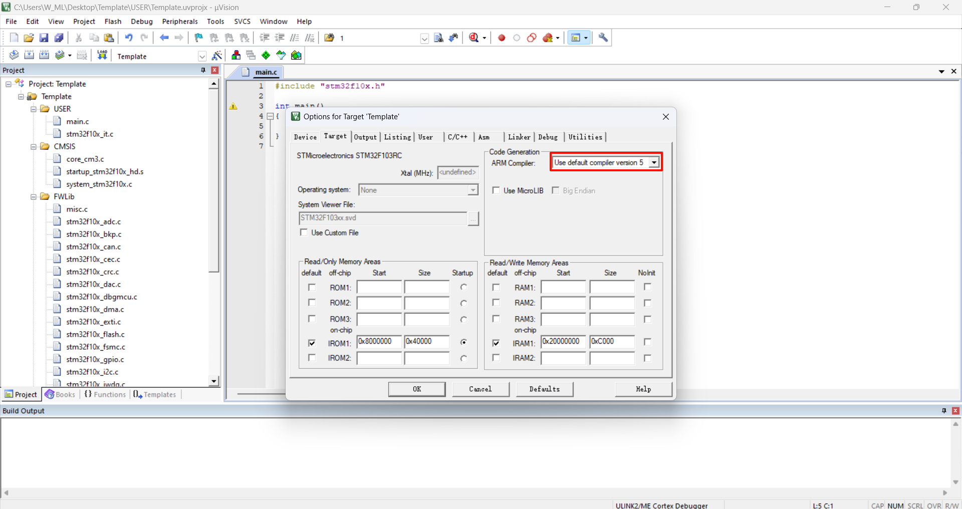Enable the Use MicroLIB checkbox
The height and width of the screenshot is (509, 962).
tap(496, 190)
